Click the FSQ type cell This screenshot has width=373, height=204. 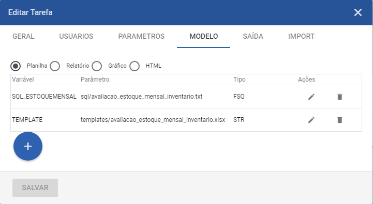pos(239,97)
